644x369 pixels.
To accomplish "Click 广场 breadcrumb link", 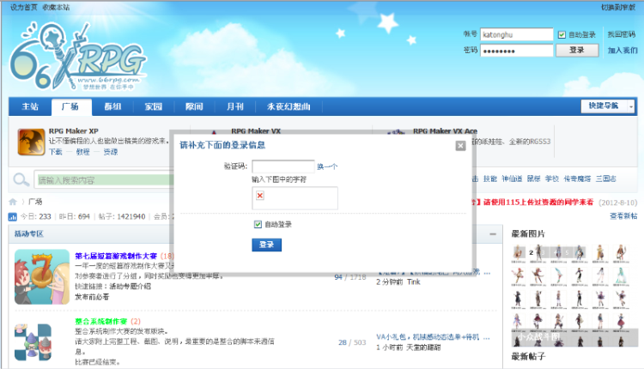I will pyautogui.click(x=35, y=202).
